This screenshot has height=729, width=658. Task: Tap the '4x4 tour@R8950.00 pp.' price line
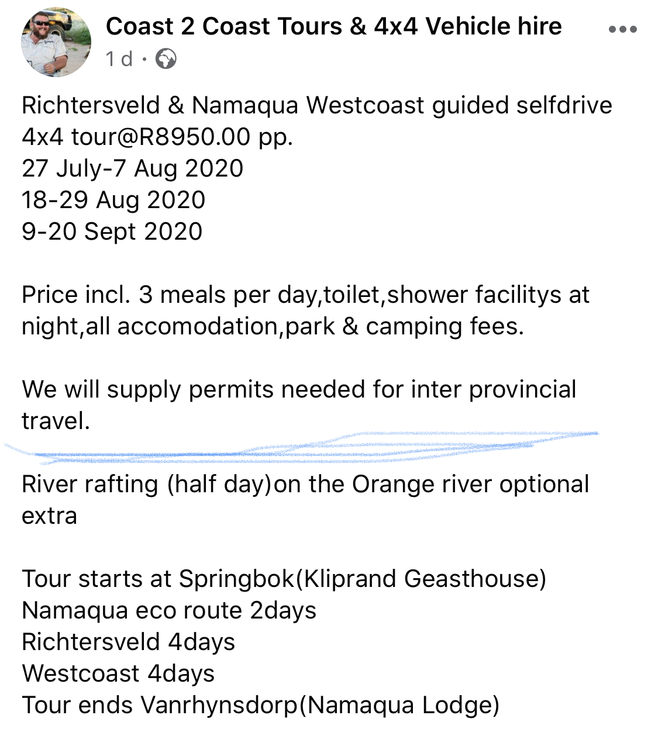(157, 137)
